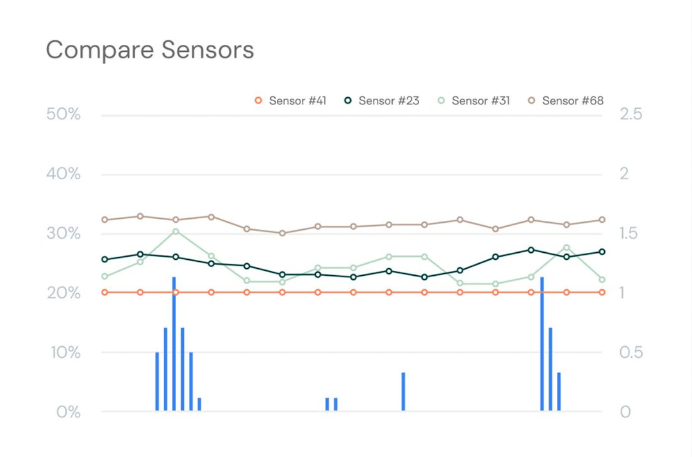Select the first data point of Sensor #68 line
Screen dimensions: 692x457
point(105,220)
